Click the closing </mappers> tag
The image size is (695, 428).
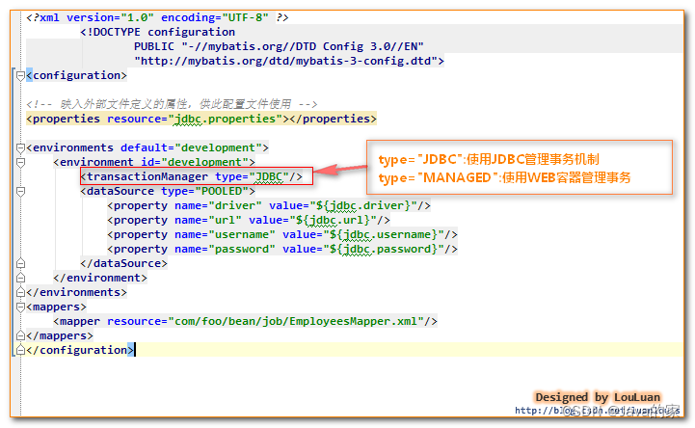tap(60, 335)
